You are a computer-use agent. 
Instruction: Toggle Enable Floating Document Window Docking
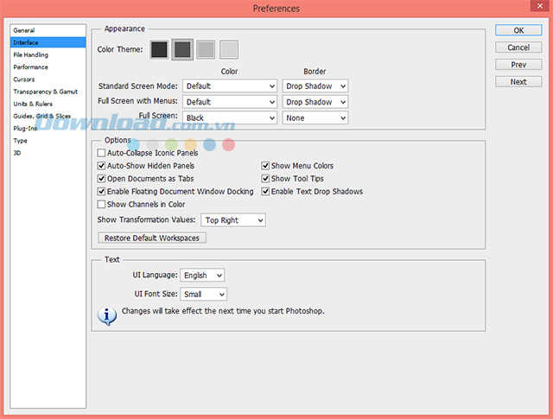101,192
